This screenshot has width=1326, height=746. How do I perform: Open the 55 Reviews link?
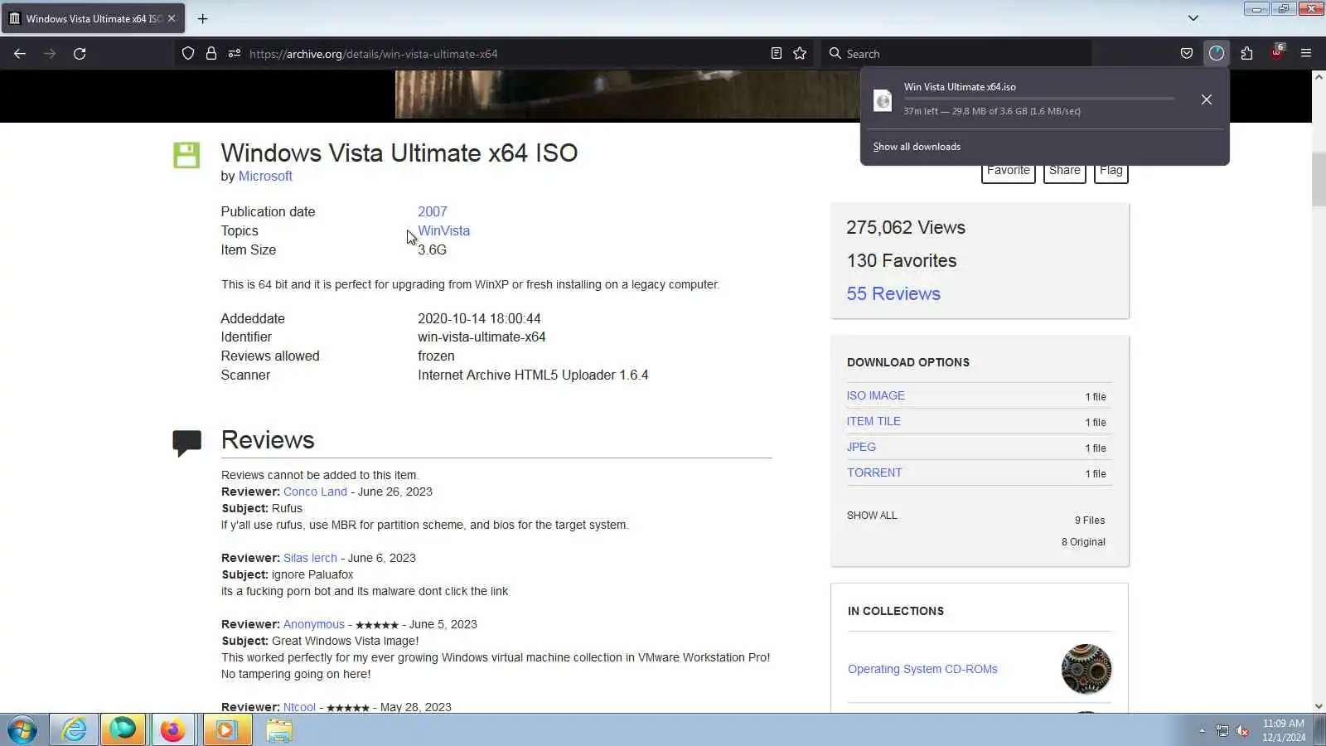click(893, 293)
